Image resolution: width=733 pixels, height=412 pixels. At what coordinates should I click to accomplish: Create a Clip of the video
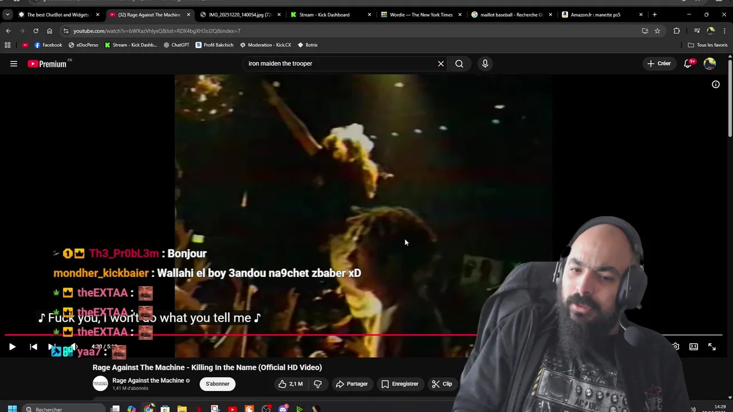[442, 384]
